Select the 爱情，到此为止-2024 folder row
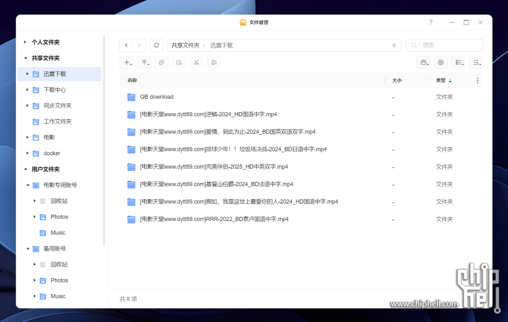This screenshot has height=322, width=508. 301,132
